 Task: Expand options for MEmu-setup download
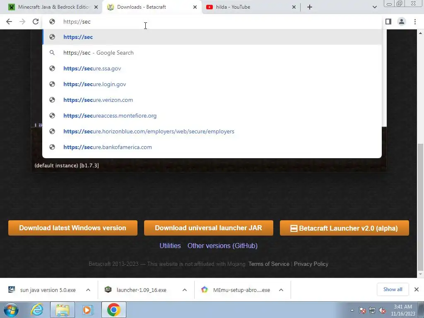(x=281, y=290)
